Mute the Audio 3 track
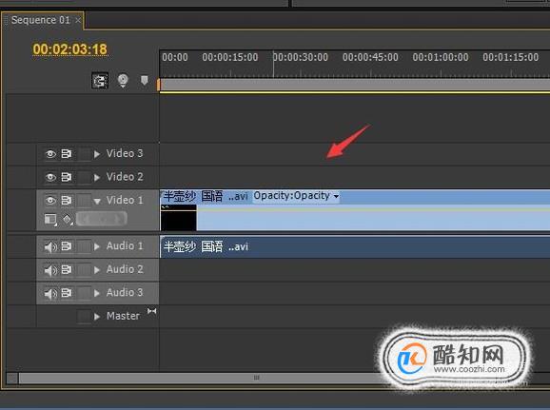Screen dimensions: 550x410 (x=50, y=293)
